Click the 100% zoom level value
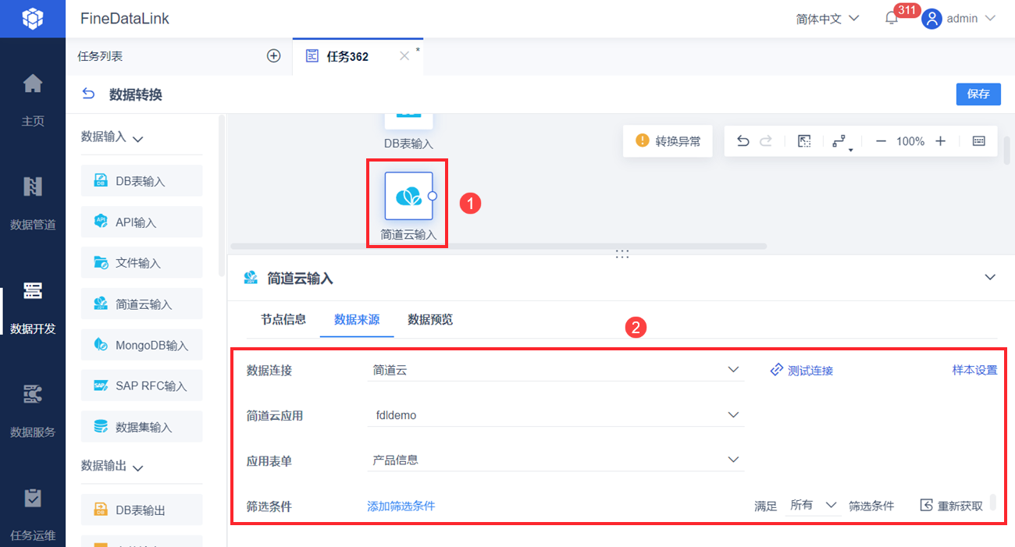 (x=910, y=141)
